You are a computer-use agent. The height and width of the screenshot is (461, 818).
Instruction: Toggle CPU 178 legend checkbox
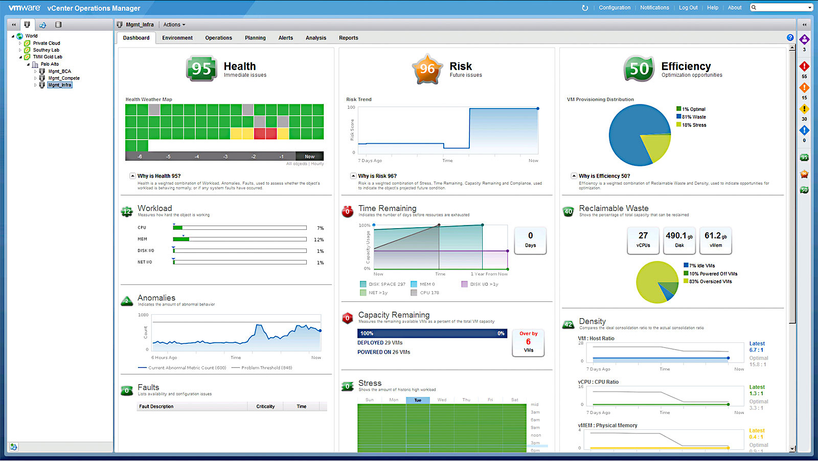click(x=414, y=293)
